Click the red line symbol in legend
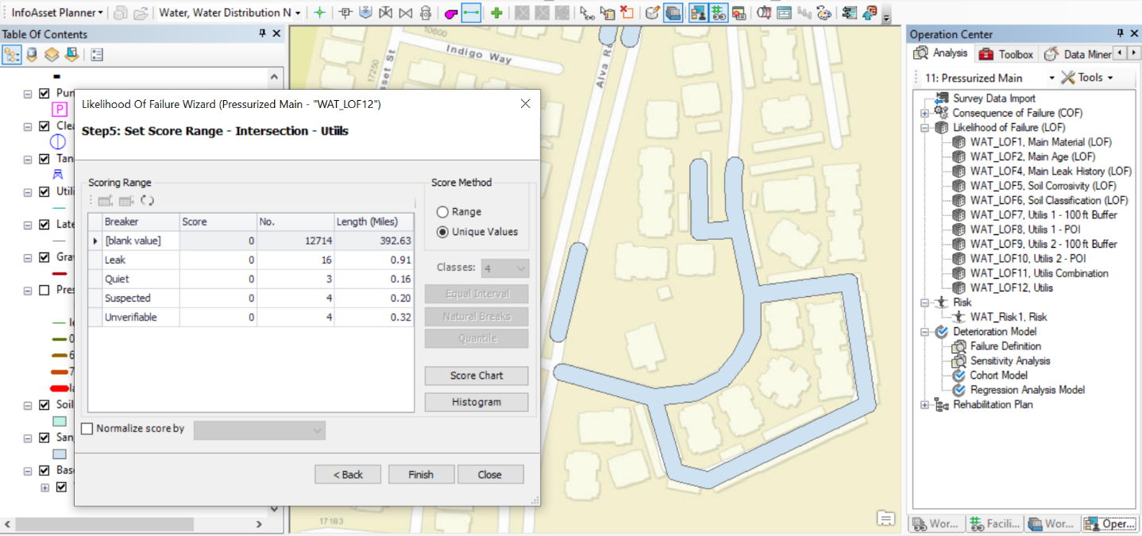The image size is (1142, 536). point(60,388)
